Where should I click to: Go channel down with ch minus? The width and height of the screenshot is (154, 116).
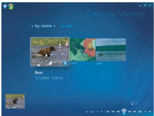click(97, 111)
